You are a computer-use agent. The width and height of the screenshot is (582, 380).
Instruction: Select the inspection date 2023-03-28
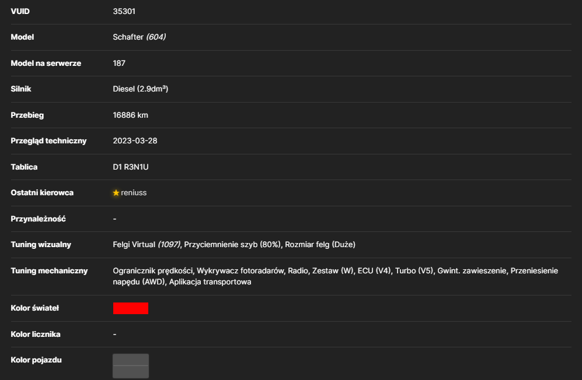pos(135,141)
